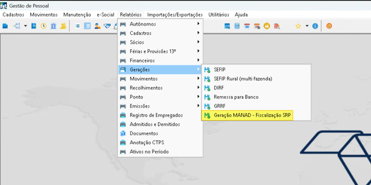Screen dimensions: 371x185
Task: Click the yellow worker figure icon
Action: coord(63,26)
